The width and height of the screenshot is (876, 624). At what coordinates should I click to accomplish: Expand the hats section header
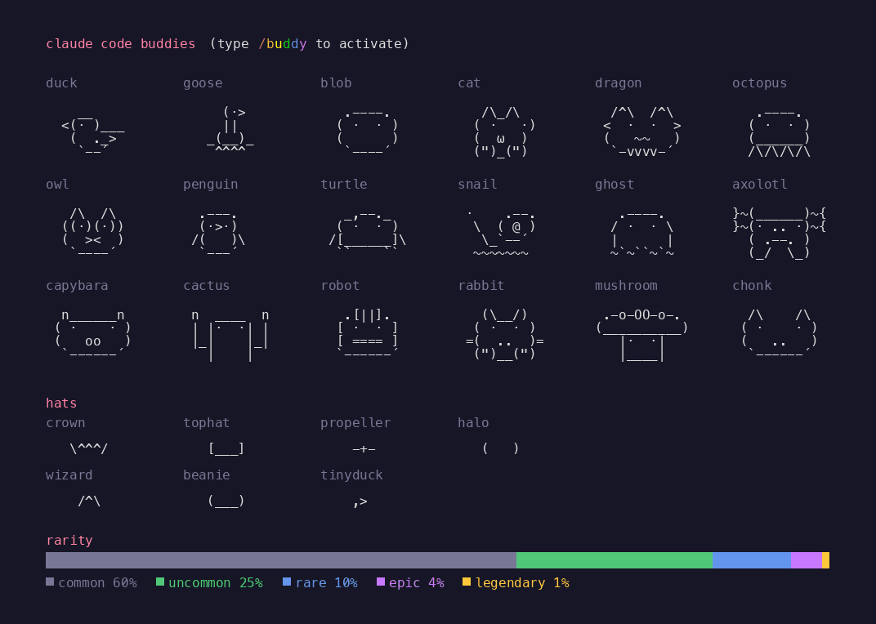61,403
